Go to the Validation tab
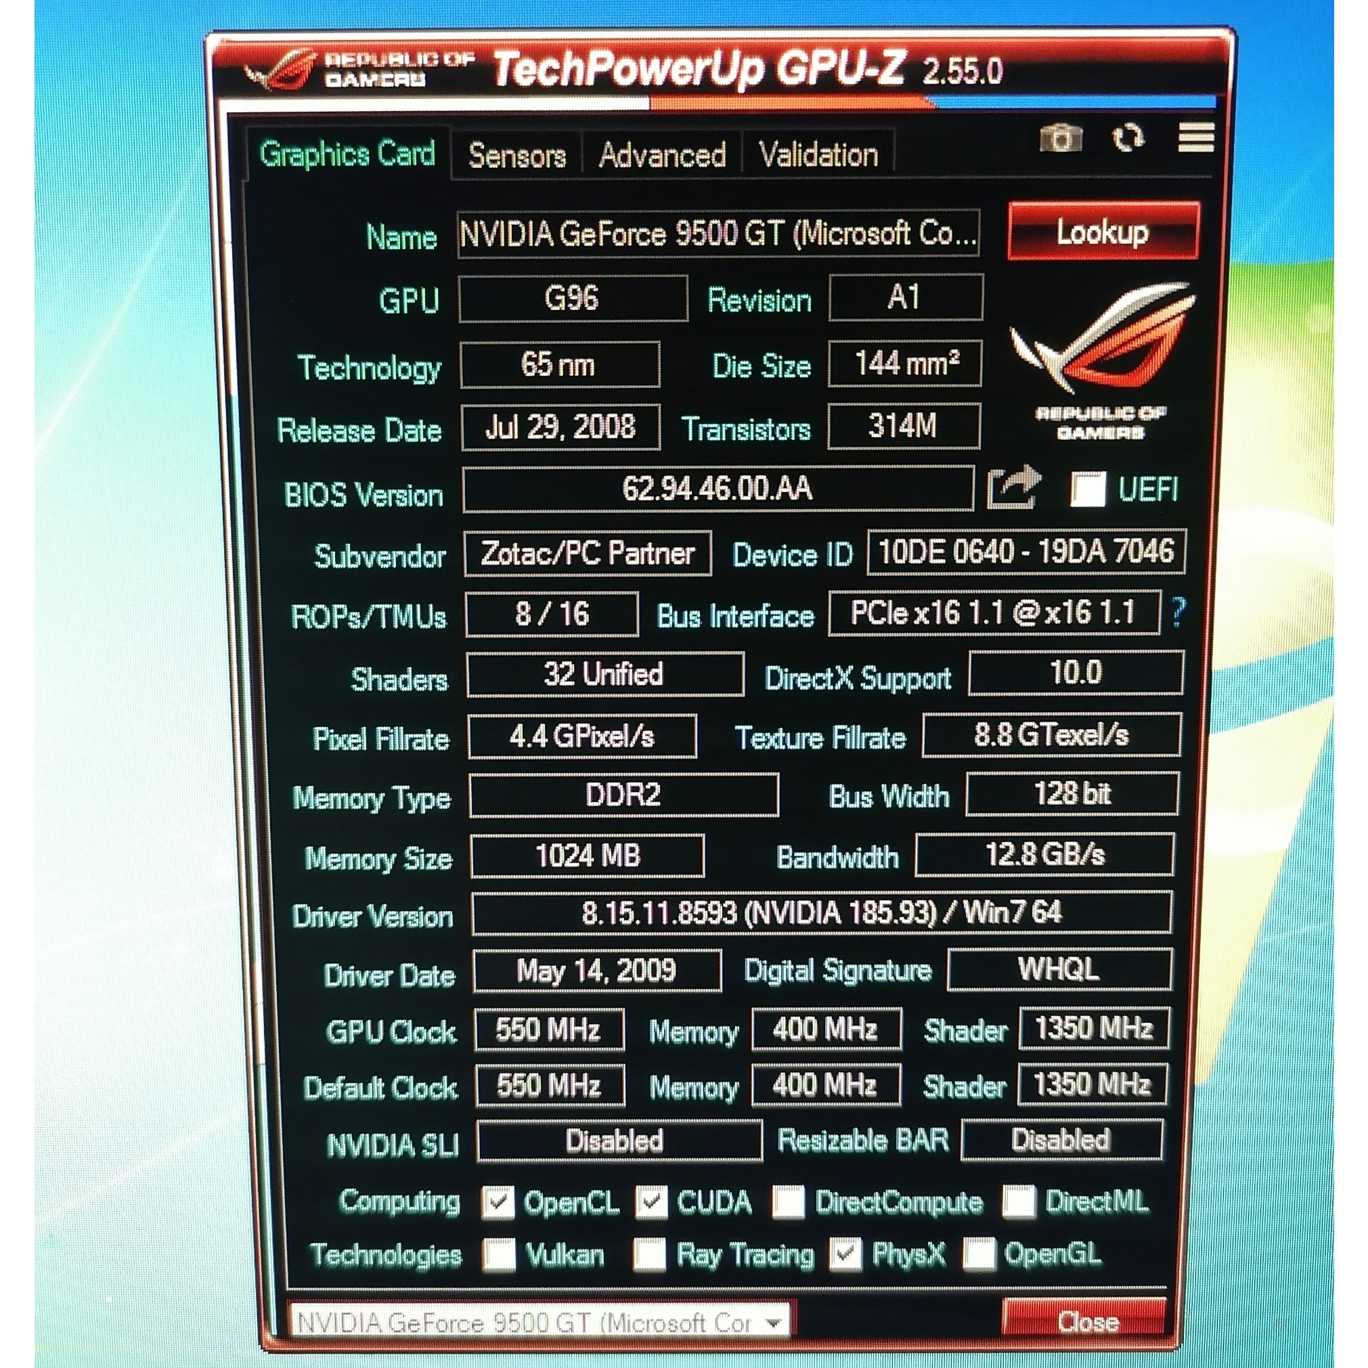Image resolution: width=1368 pixels, height=1368 pixels. click(x=818, y=155)
